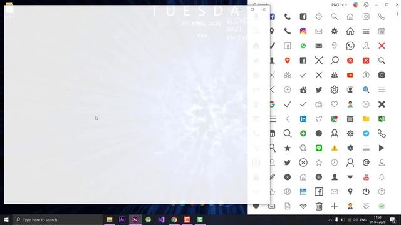Pick the @ at-sign icon
This screenshot has height=225, width=401.
[366, 162]
